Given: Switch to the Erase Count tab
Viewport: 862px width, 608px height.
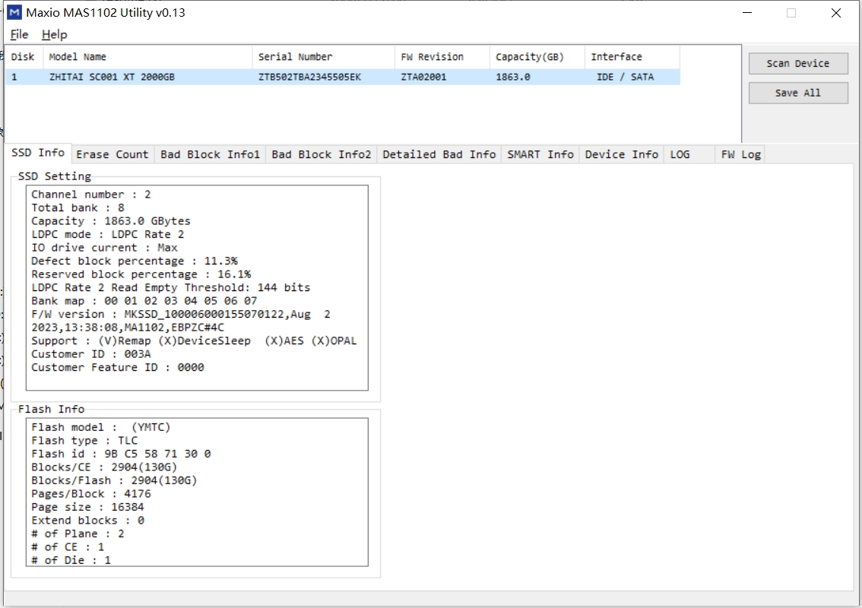Looking at the screenshot, I should (113, 154).
